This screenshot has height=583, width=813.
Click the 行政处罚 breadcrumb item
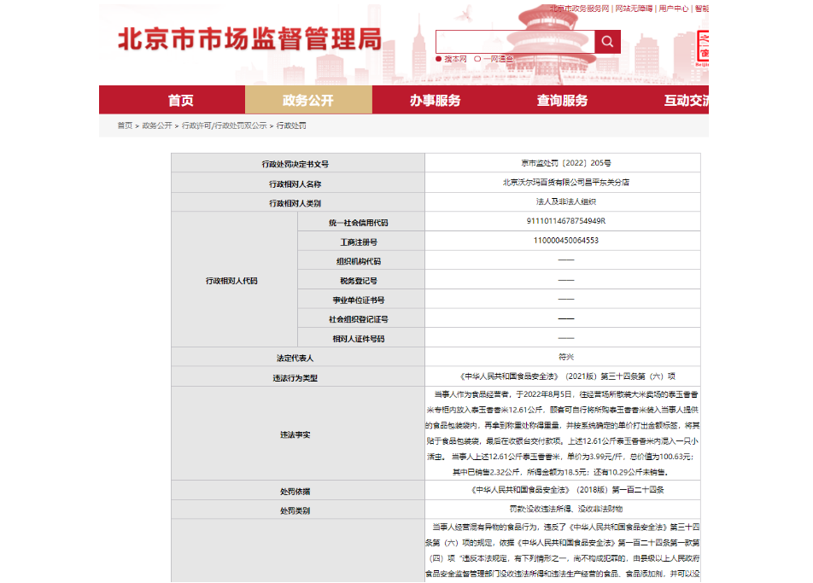291,125
